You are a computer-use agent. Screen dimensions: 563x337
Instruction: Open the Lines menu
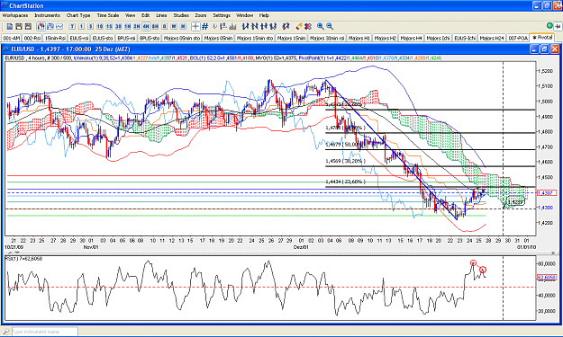point(161,15)
